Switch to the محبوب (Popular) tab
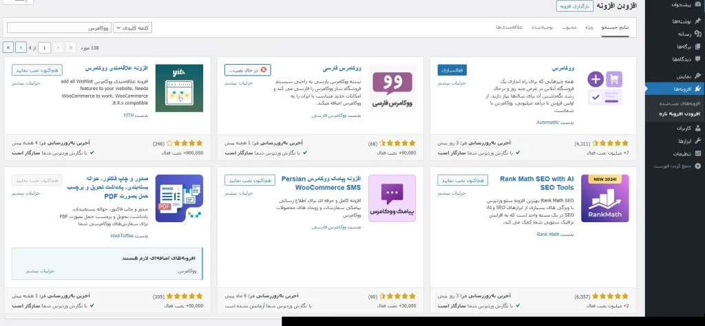This screenshot has height=326, width=705. pos(569,27)
